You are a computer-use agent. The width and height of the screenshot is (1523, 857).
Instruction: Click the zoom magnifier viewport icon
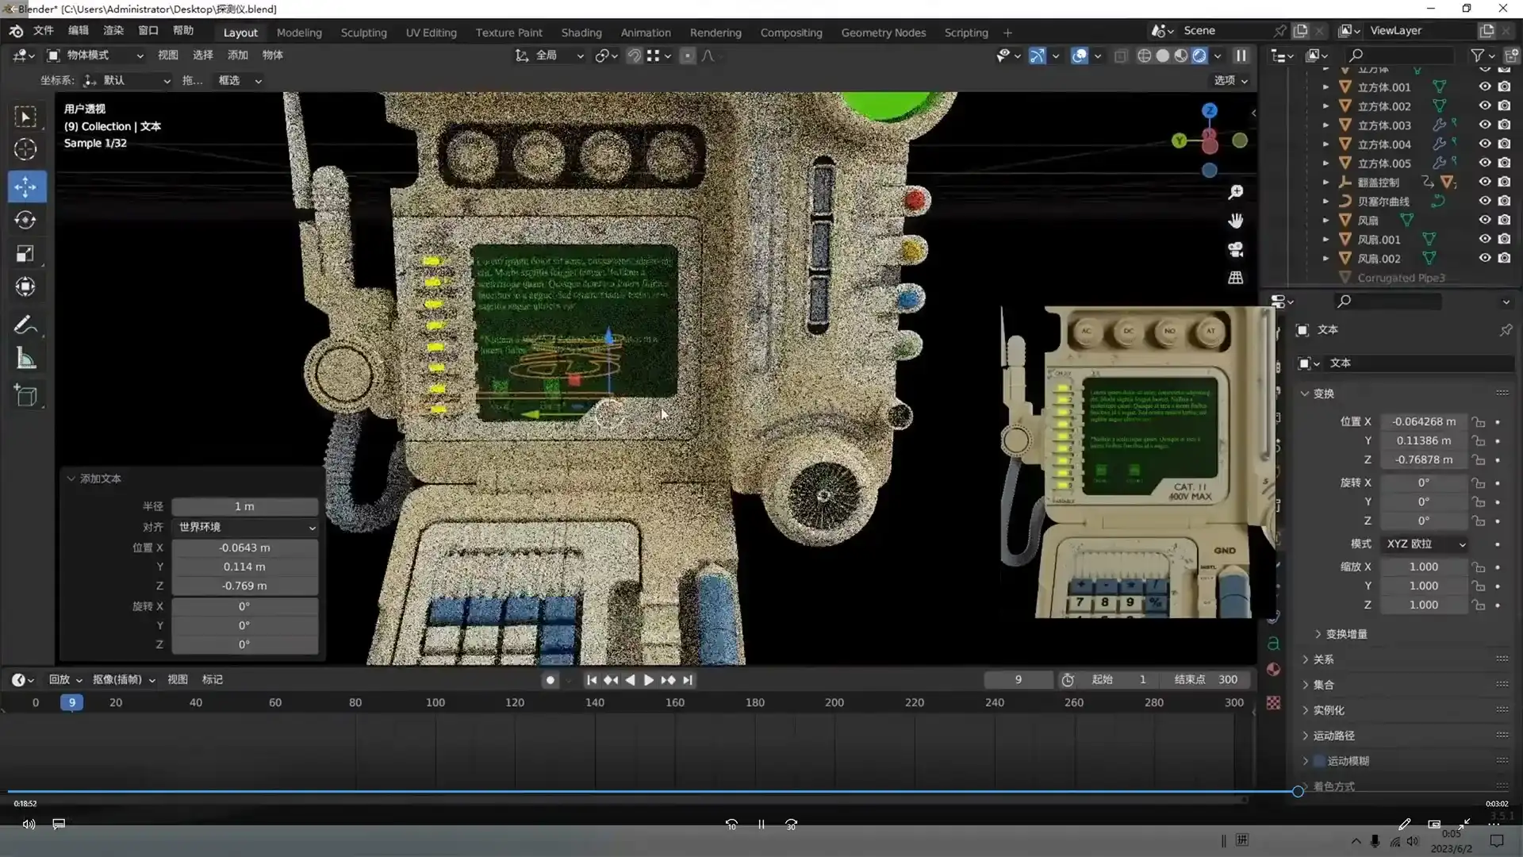[1235, 192]
